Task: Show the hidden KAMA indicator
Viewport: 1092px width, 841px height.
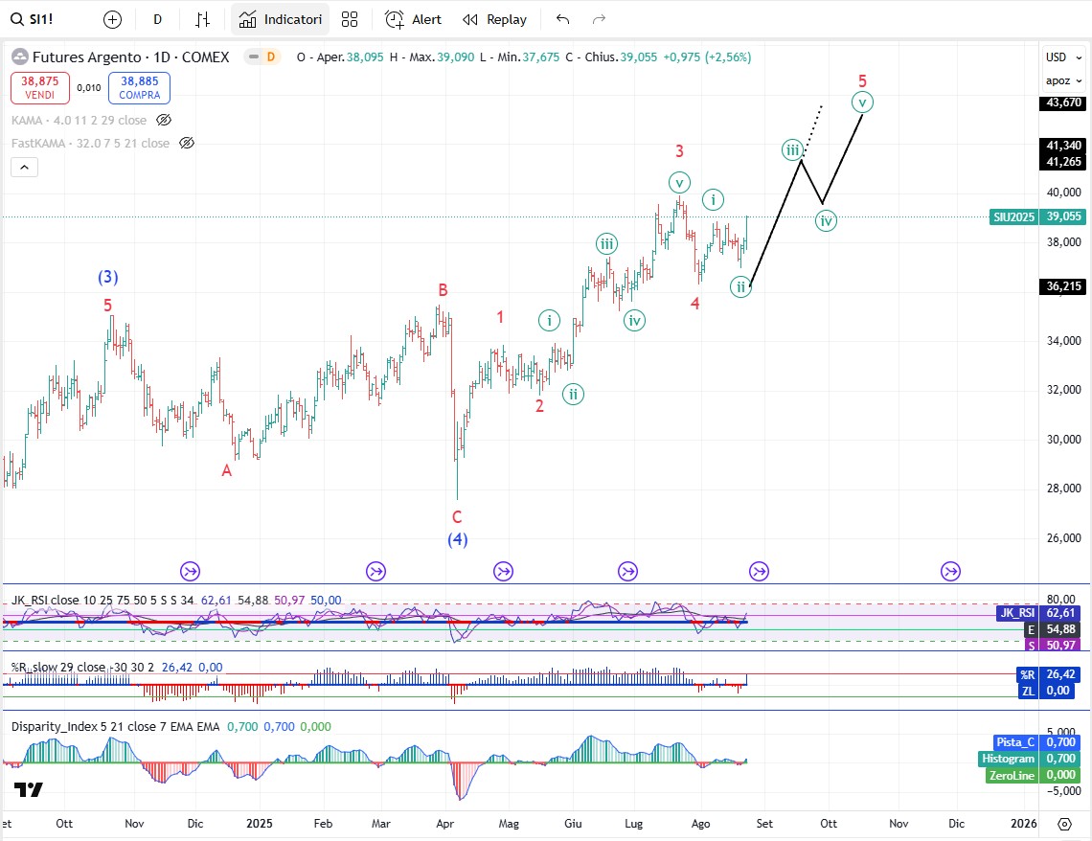Action: (x=164, y=121)
